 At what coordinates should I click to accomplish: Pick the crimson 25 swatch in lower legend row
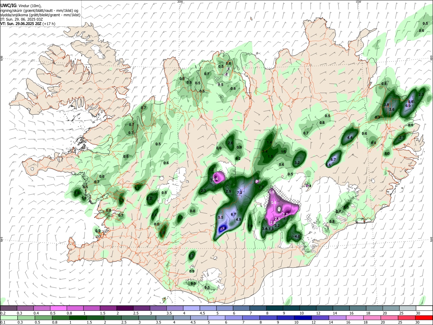[x=406, y=318]
